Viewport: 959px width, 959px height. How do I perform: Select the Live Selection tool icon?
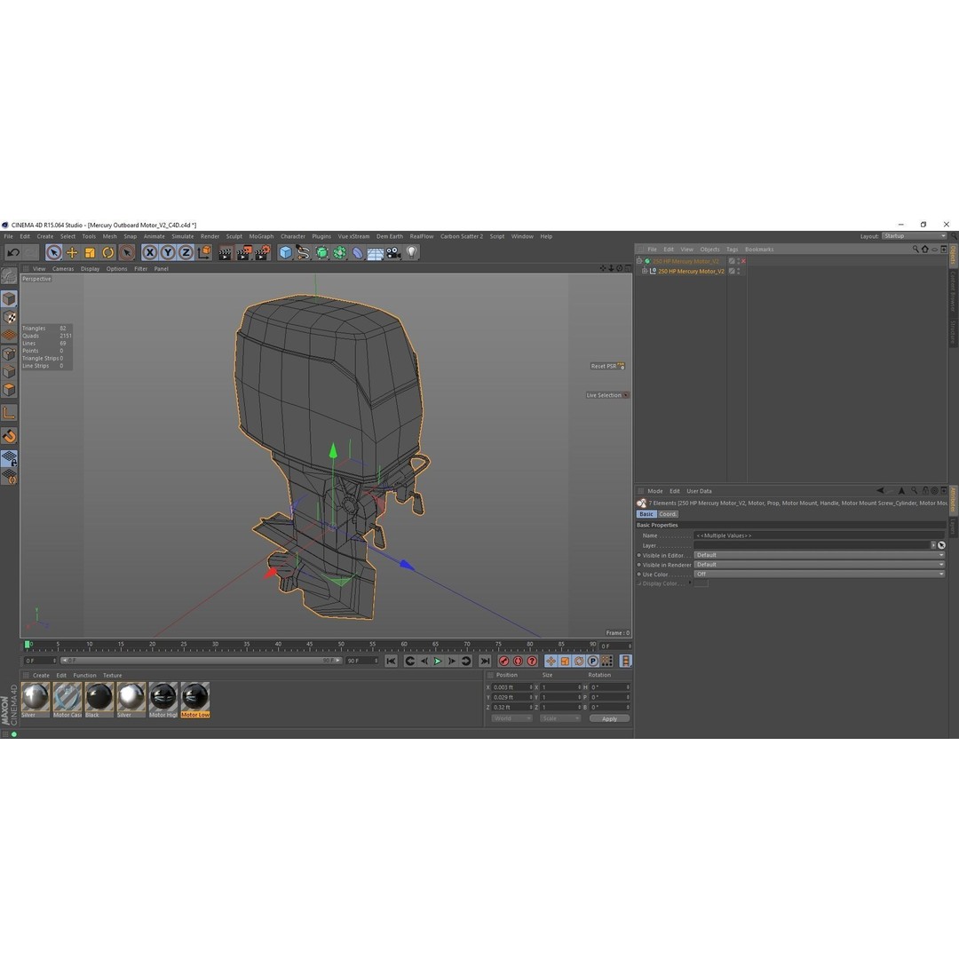(54, 252)
